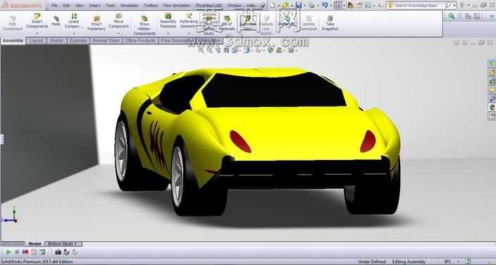Click the Select cursor tool icon
Viewport: 496px width, 265px height.
(x=338, y=5)
